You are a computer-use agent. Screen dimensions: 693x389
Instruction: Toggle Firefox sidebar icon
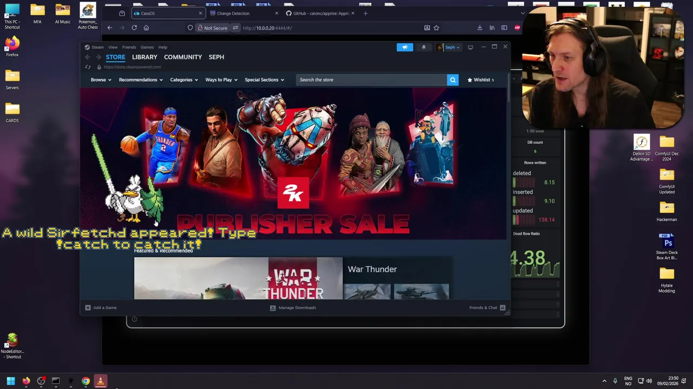[x=504, y=28]
